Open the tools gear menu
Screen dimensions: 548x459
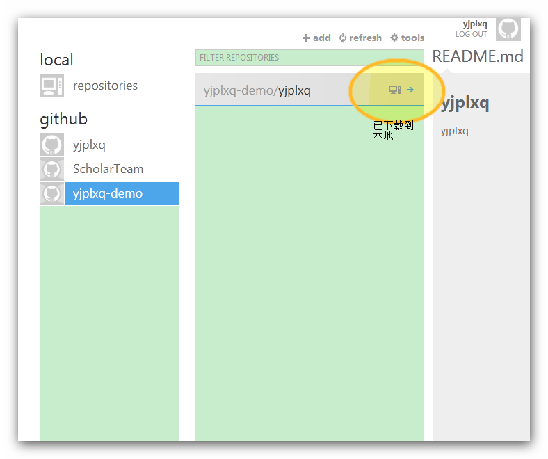pyautogui.click(x=407, y=38)
